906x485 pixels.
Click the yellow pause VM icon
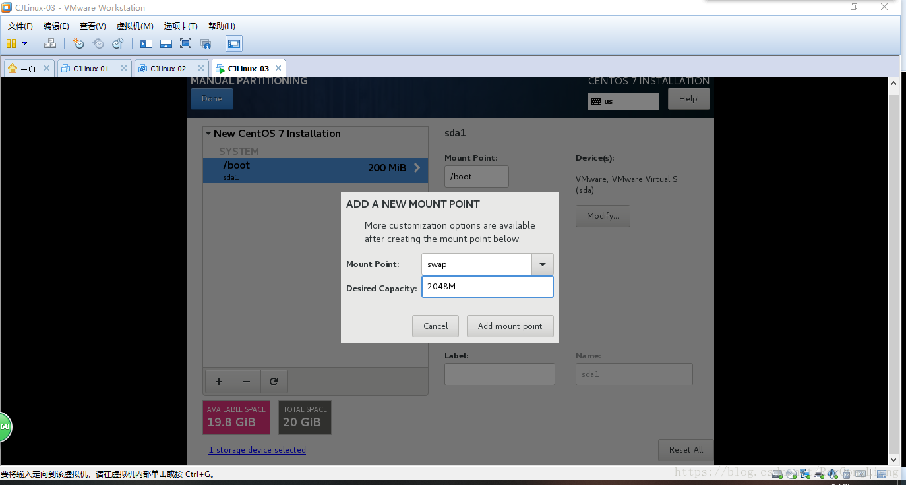11,43
